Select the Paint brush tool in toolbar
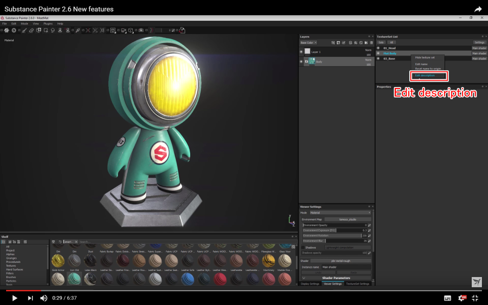The height and width of the screenshot is (305, 488). (24, 30)
